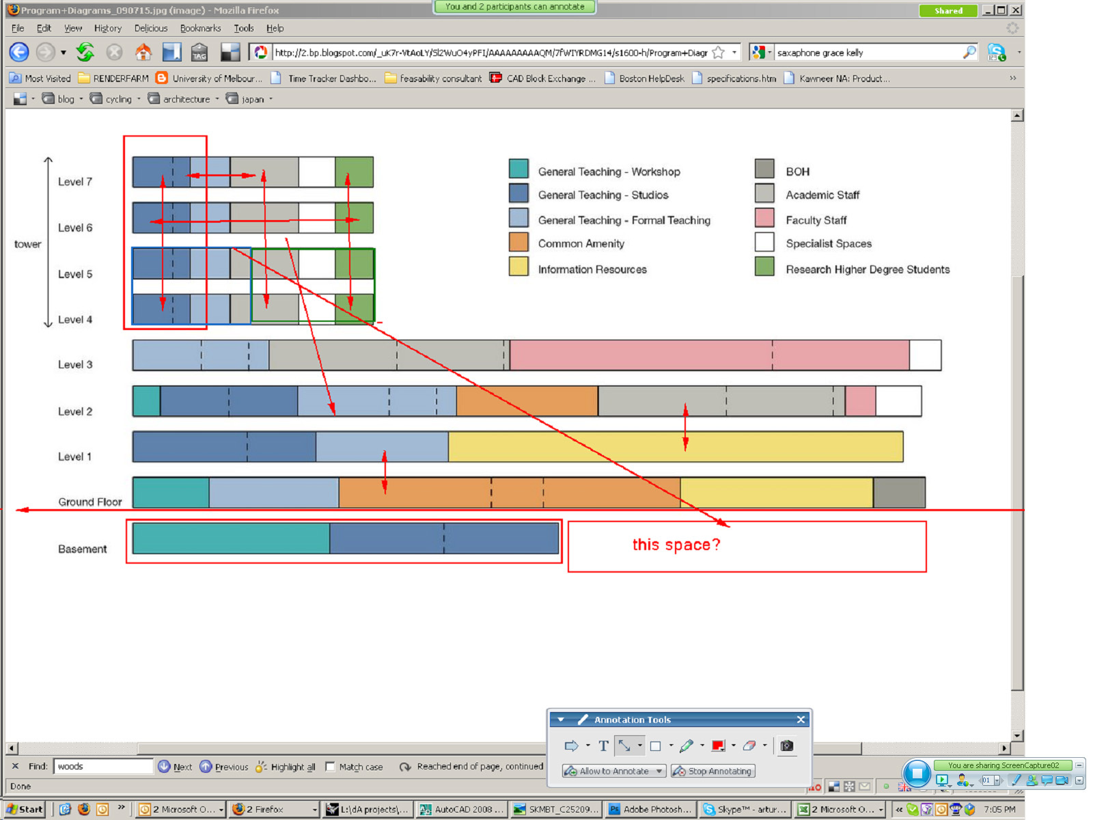
Task: Click Find Next button
Action: click(175, 767)
